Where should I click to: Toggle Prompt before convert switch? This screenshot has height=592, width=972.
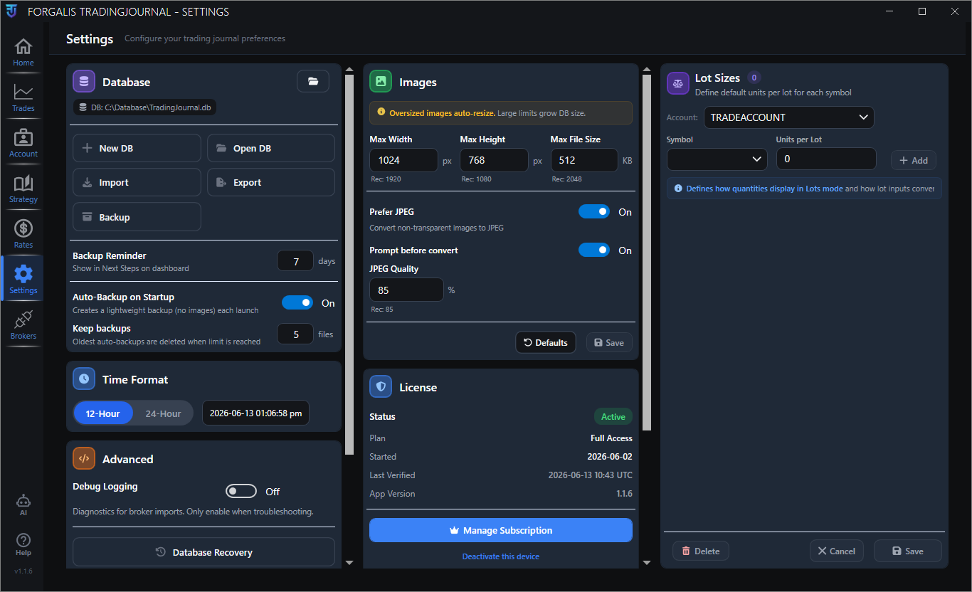click(x=594, y=250)
